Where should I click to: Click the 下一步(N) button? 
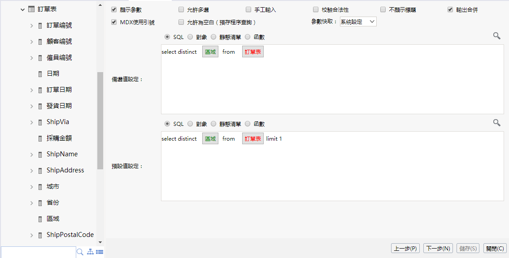[x=438, y=249]
